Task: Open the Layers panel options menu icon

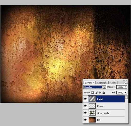Action: point(126,83)
